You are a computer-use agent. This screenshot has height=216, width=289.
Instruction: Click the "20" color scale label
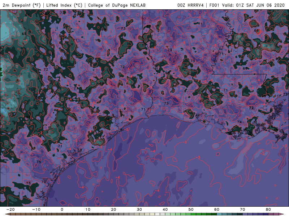click(113, 210)
